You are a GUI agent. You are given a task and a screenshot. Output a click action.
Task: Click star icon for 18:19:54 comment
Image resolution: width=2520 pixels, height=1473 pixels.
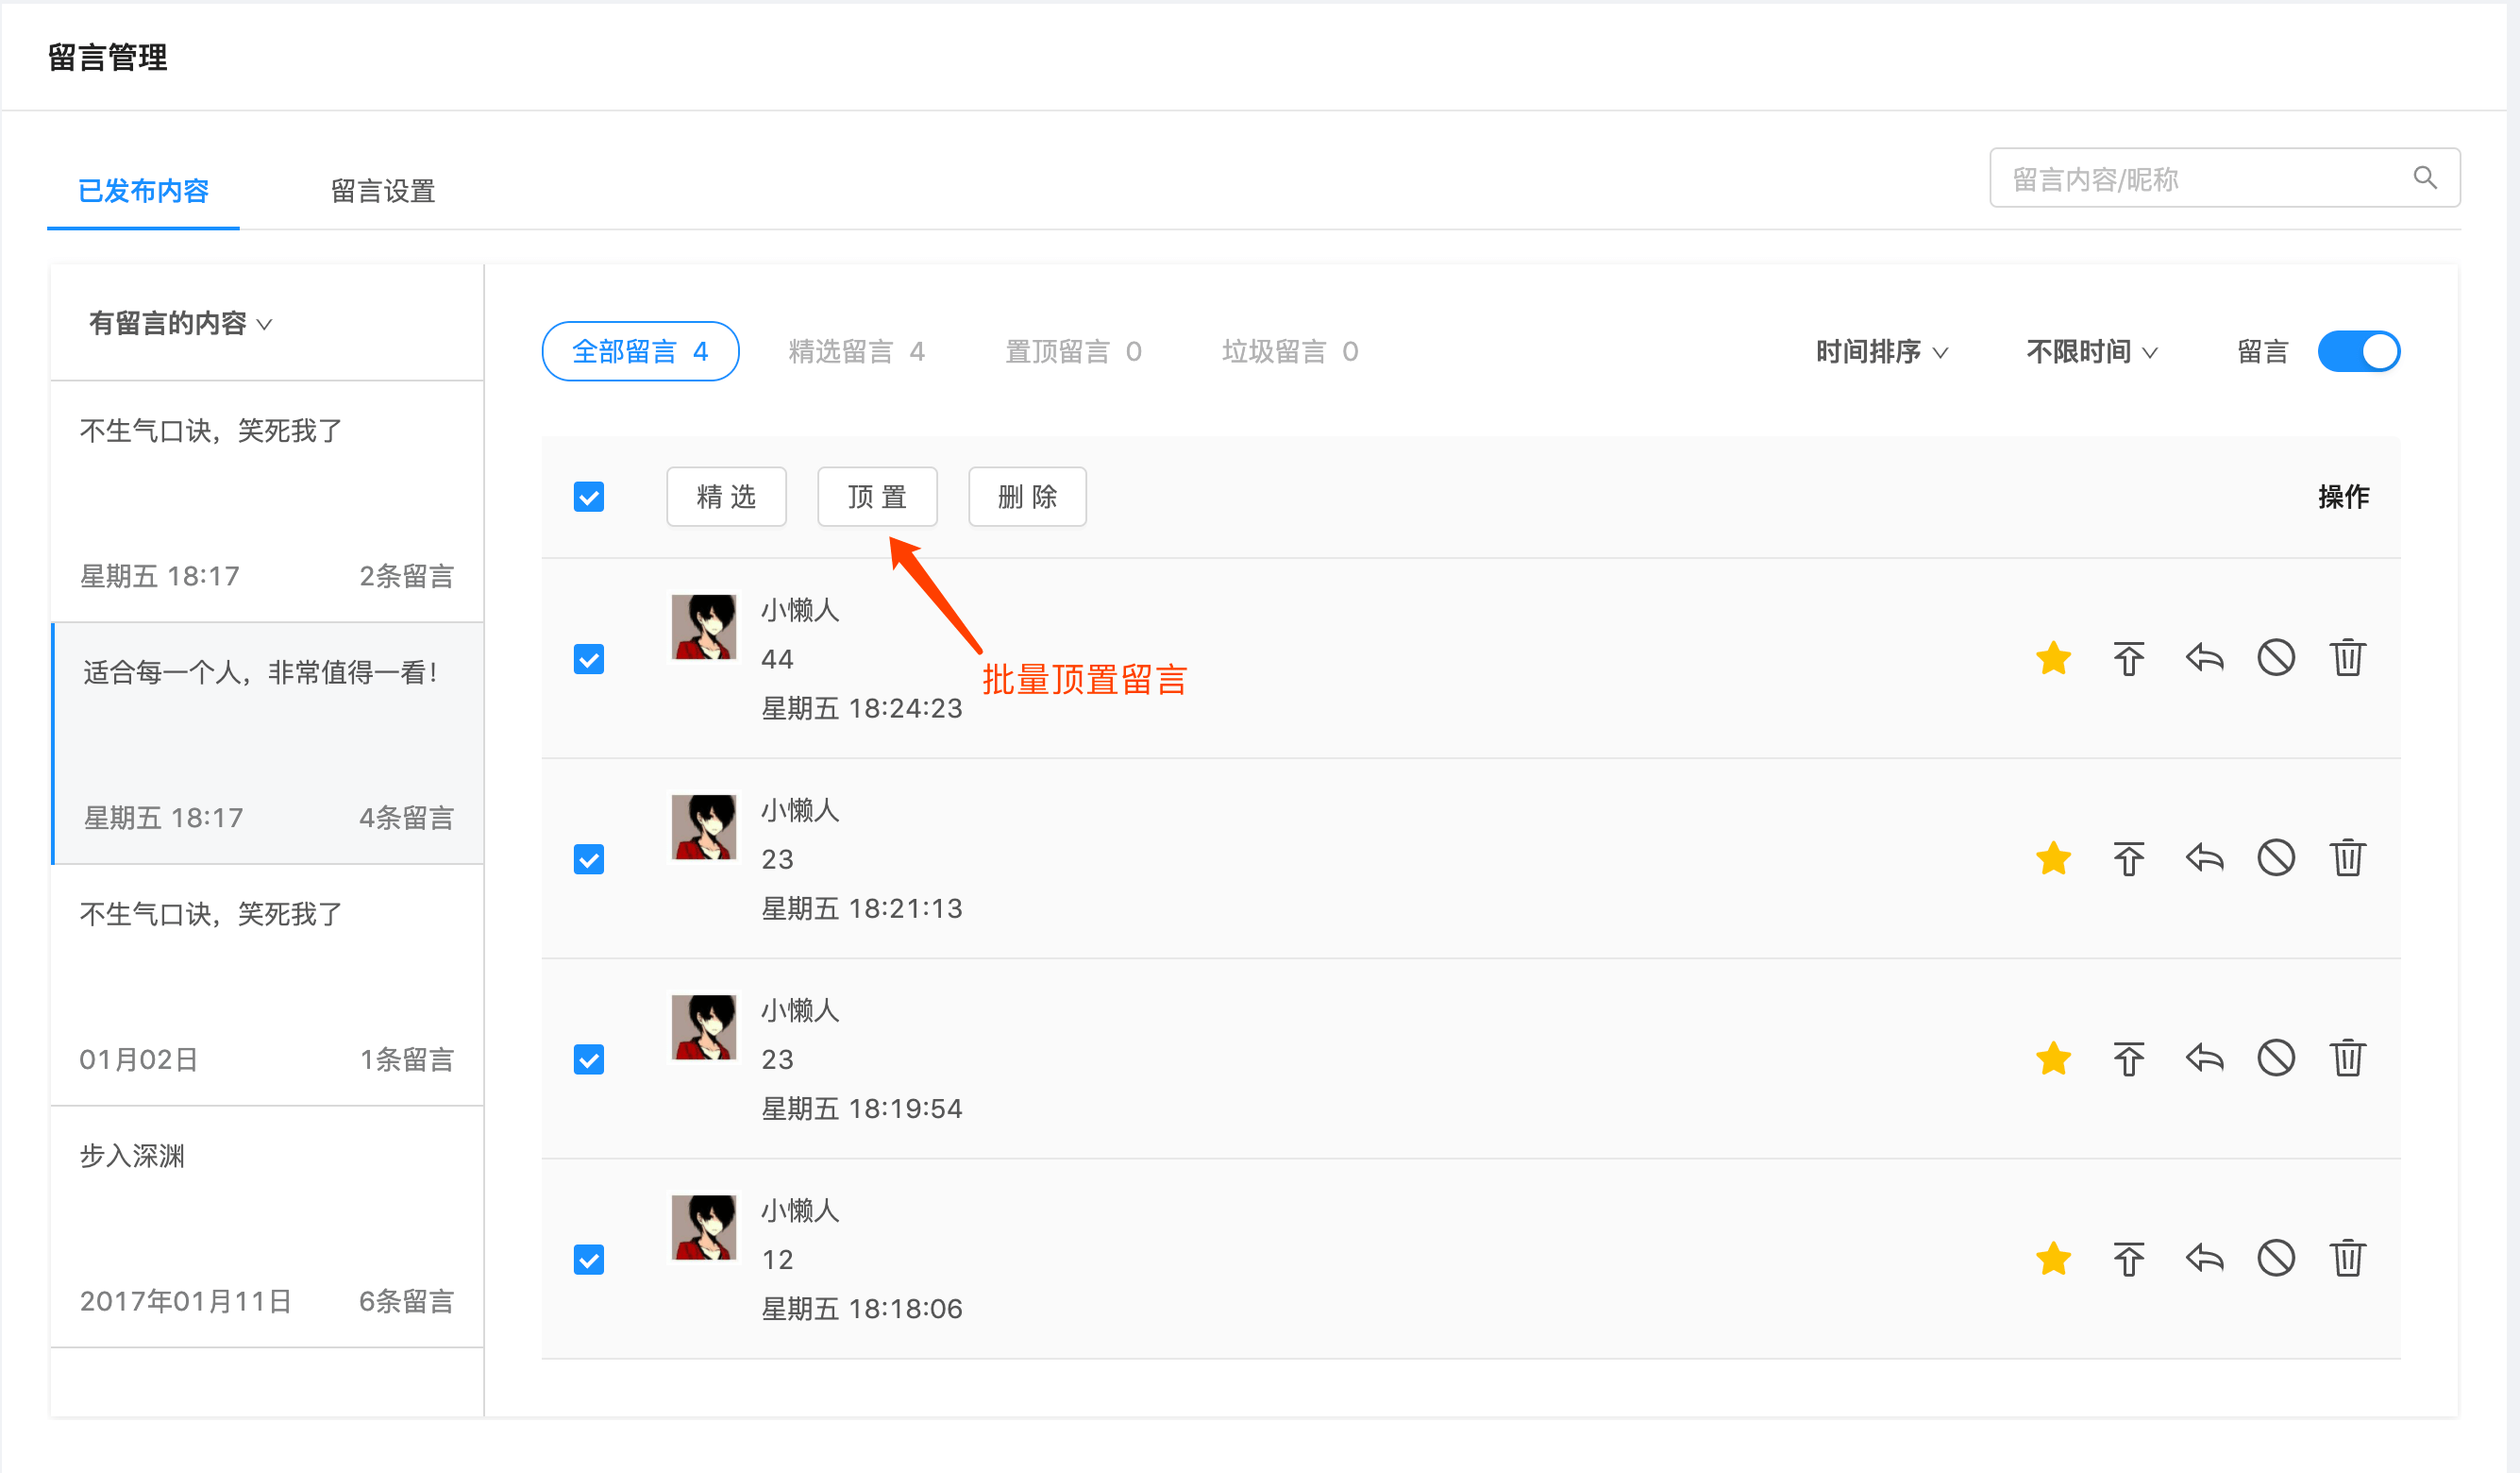[x=2053, y=1058]
